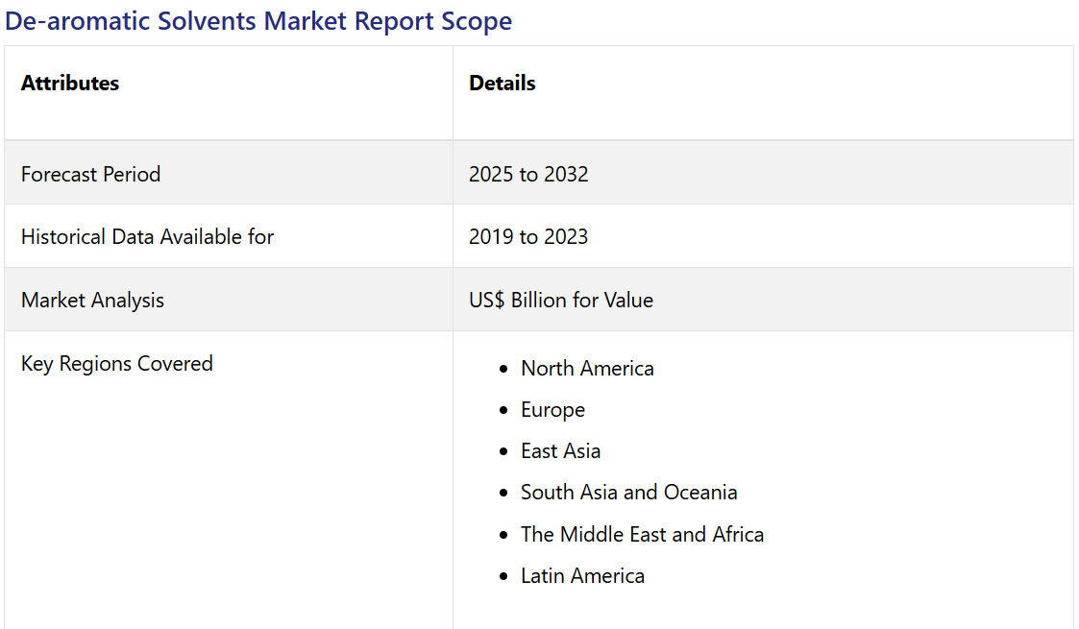Click The Middle East and Africa item
This screenshot has height=629, width=1079.
(x=642, y=535)
